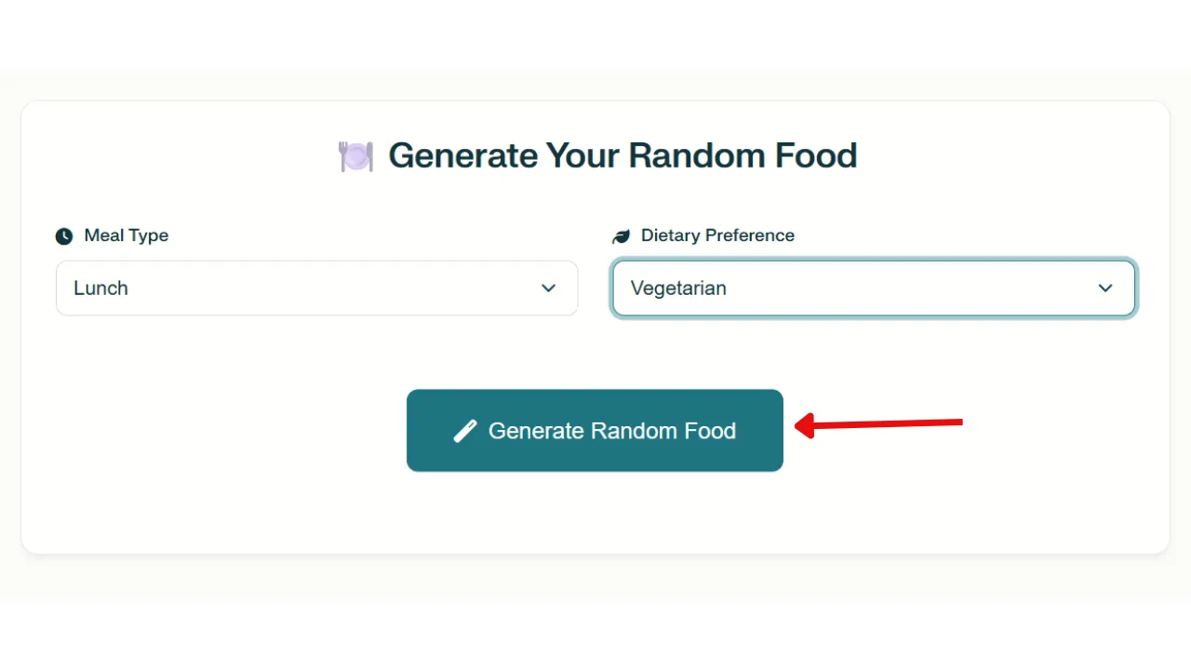Viewport: 1191px width, 670px height.
Task: Select the clock symbol above the Lunch selector
Action: (63, 235)
